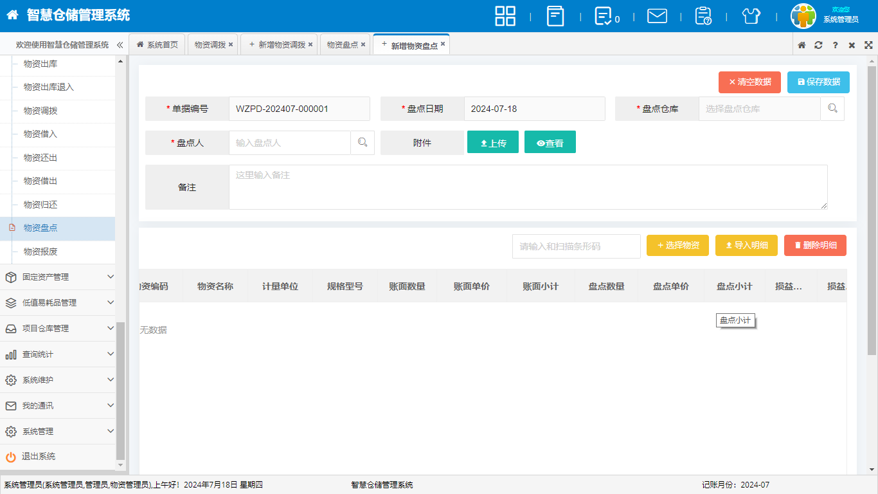Click search icon beside 盘点仓库 field
Screen dimensions: 878x494
click(832, 109)
